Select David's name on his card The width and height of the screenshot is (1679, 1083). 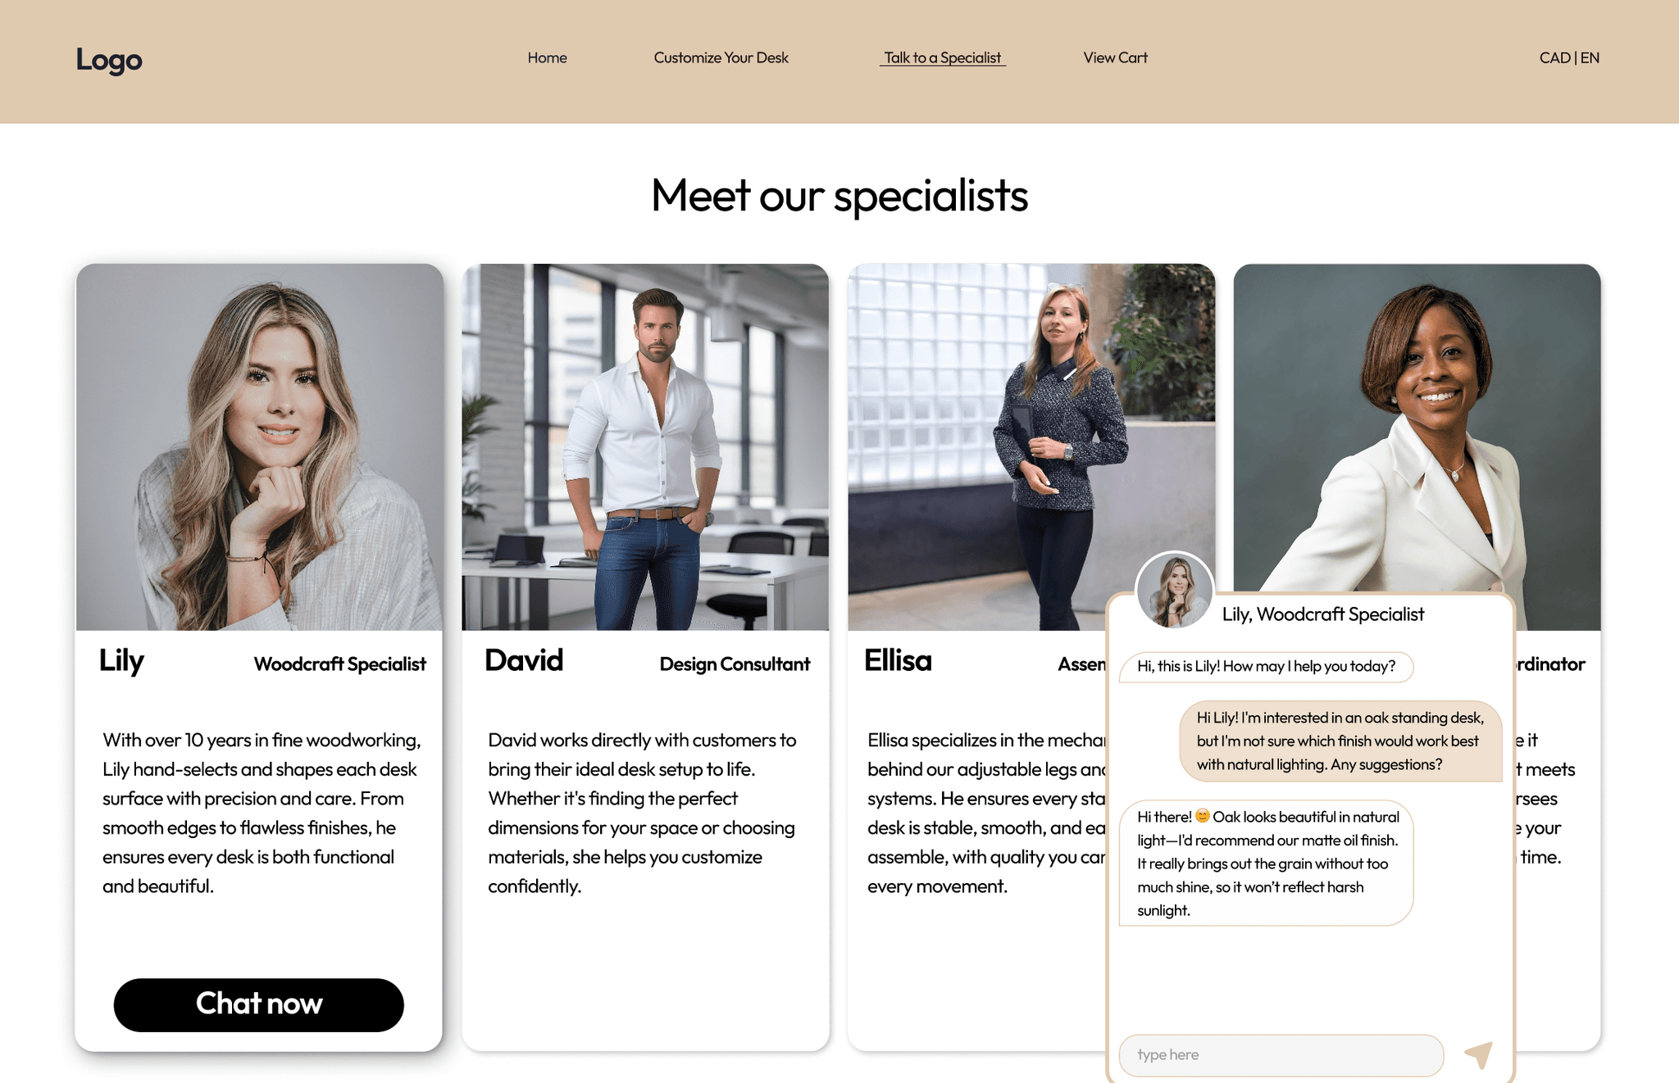tap(524, 660)
